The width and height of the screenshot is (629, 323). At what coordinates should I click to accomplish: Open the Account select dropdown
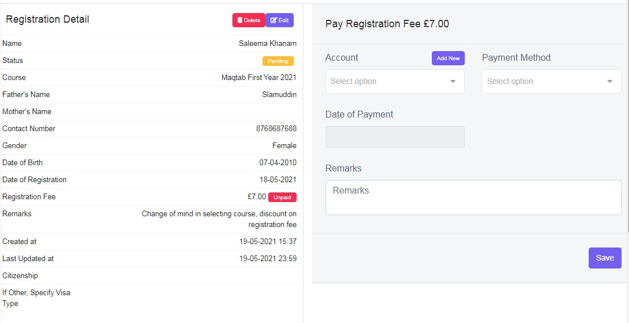click(395, 81)
